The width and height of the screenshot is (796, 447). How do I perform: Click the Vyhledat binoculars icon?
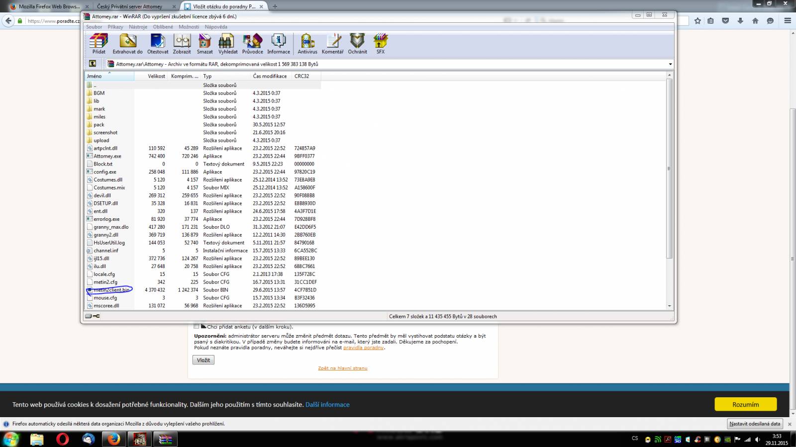pyautogui.click(x=228, y=44)
